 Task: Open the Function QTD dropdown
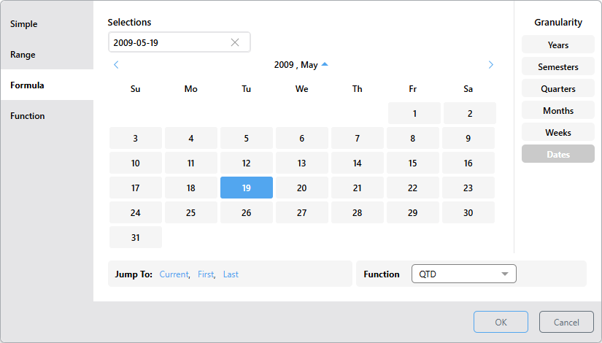click(463, 274)
